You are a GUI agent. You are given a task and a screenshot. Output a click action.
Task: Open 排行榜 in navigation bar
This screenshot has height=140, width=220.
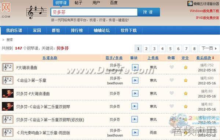tap(77, 30)
